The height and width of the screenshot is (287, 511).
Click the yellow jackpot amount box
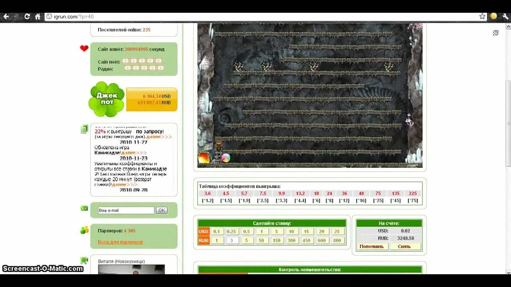click(x=152, y=99)
